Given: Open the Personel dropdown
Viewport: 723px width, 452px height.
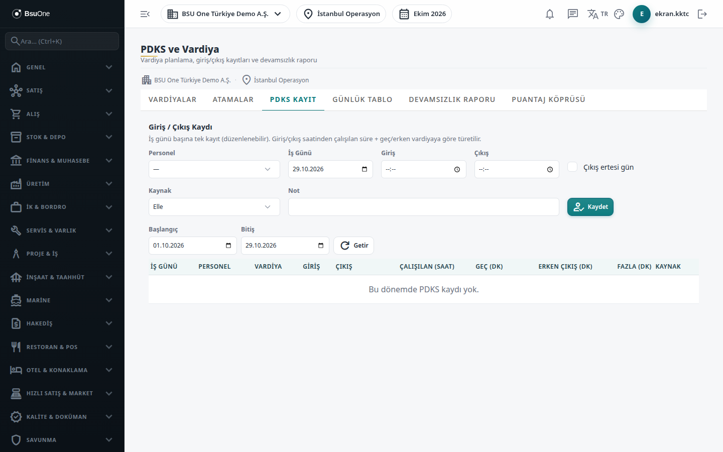Looking at the screenshot, I should click(x=214, y=169).
